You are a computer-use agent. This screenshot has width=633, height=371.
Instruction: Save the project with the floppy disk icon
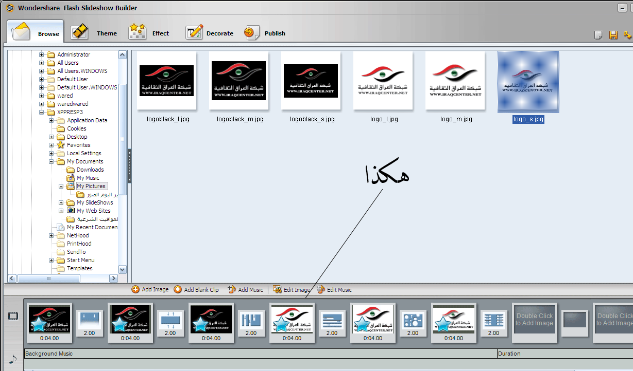[613, 35]
